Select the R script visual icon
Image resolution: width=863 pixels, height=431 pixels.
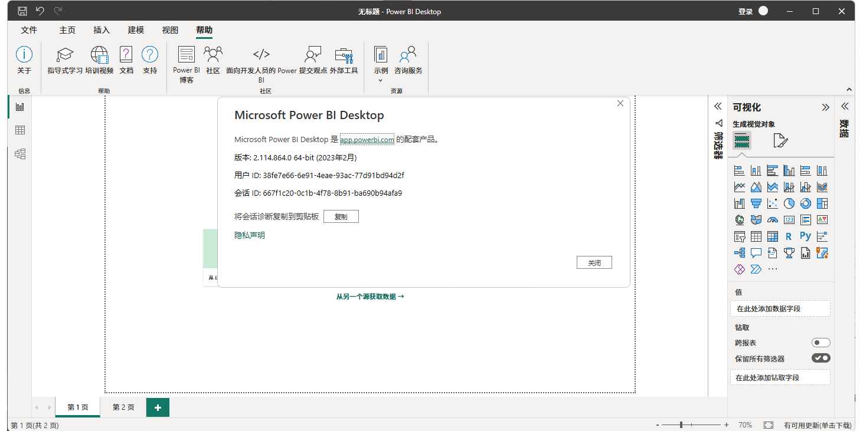tap(789, 236)
